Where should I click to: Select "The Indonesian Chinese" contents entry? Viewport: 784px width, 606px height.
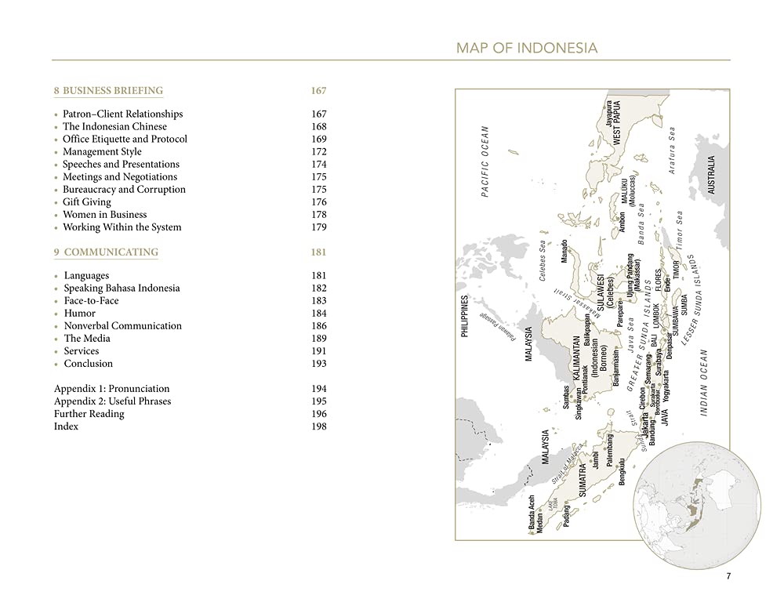114,126
